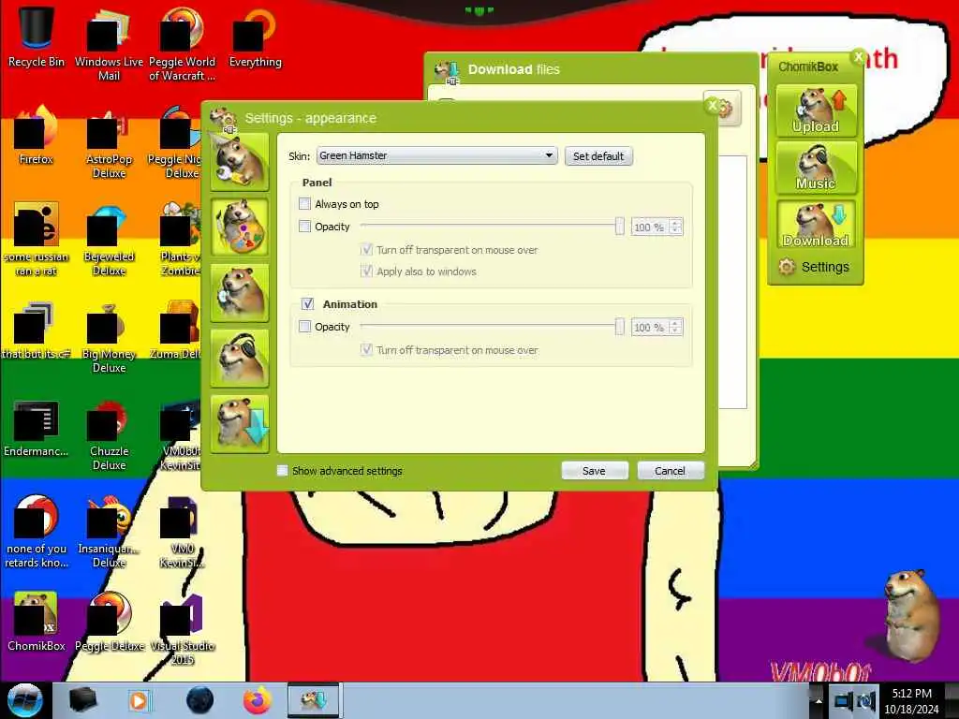Screen dimensions: 959x719
Task: Click the animated hamster desktop mascot
Action: 910,614
